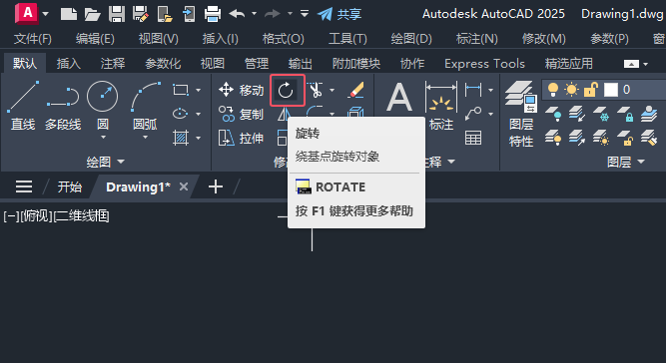This screenshot has height=363, width=666.
Task: Click the Layer Isolate icon
Action: (x=577, y=114)
